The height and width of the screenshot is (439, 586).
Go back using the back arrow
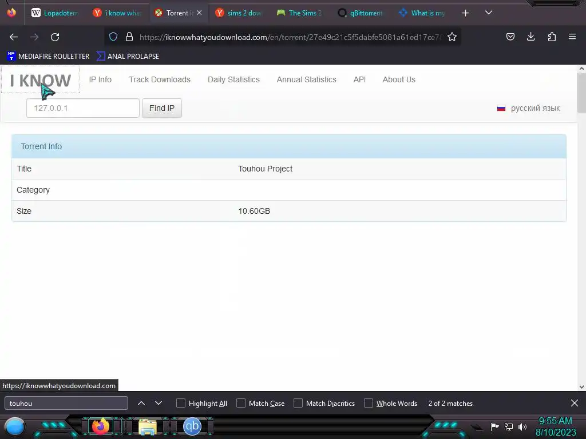(14, 37)
